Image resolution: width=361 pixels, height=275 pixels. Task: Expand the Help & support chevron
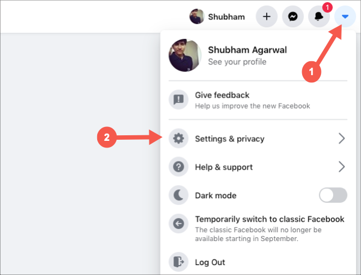(x=342, y=167)
